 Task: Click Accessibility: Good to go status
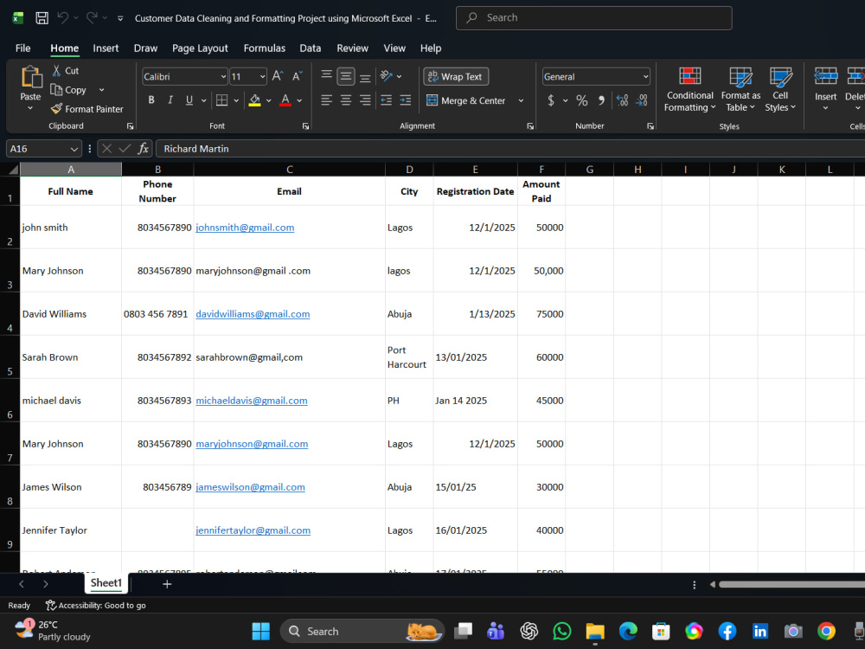(x=96, y=606)
